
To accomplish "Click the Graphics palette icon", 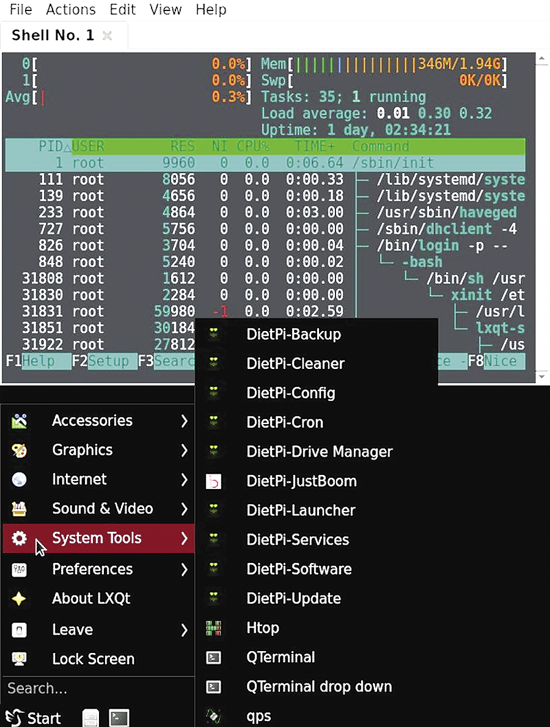I will coord(19,450).
